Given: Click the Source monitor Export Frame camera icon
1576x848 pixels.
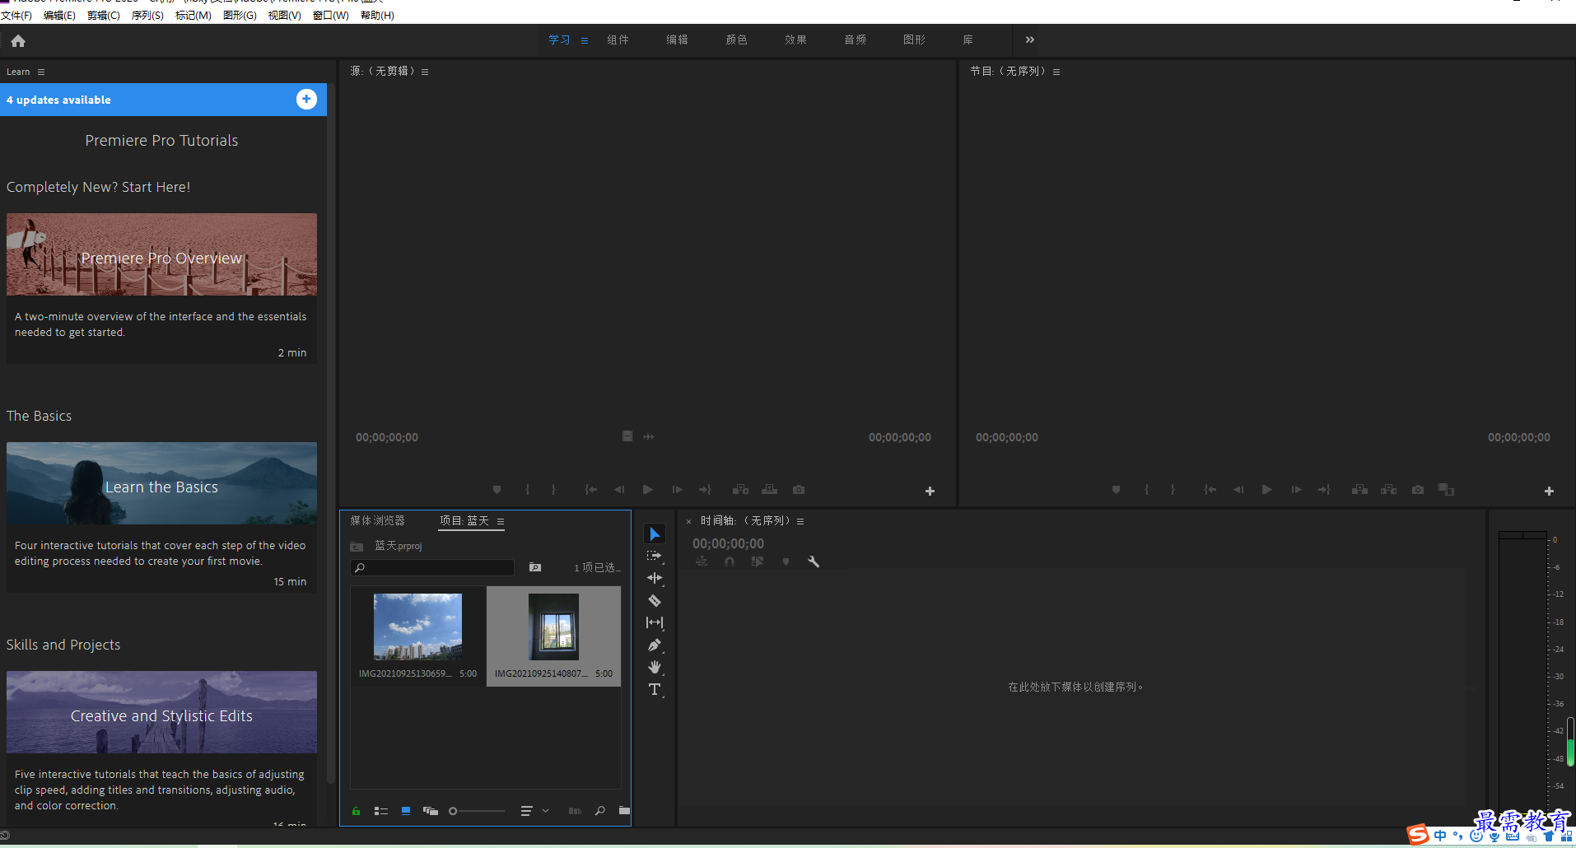Looking at the screenshot, I should [x=799, y=490].
